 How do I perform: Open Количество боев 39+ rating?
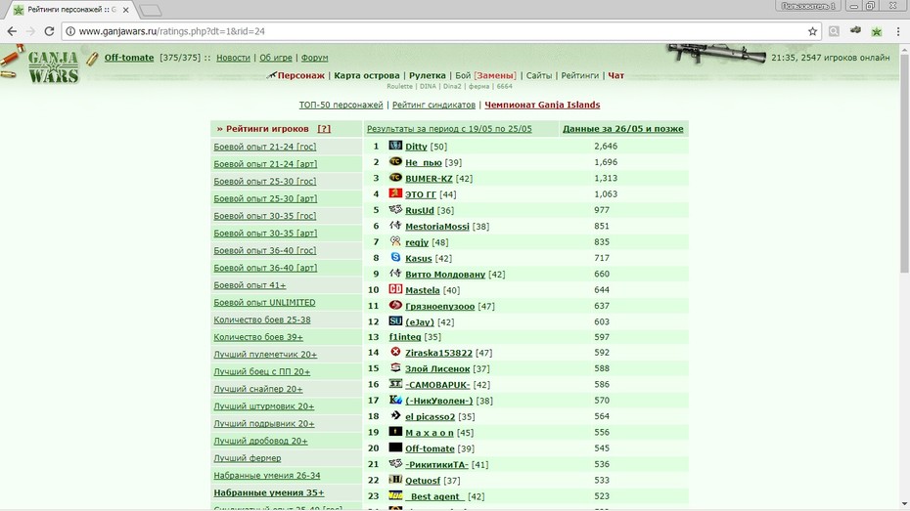point(258,337)
